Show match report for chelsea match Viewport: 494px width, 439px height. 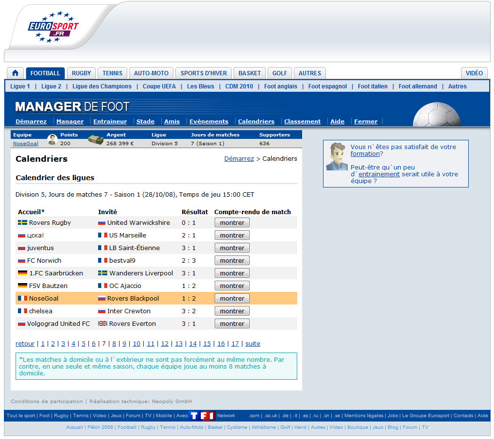(x=232, y=311)
